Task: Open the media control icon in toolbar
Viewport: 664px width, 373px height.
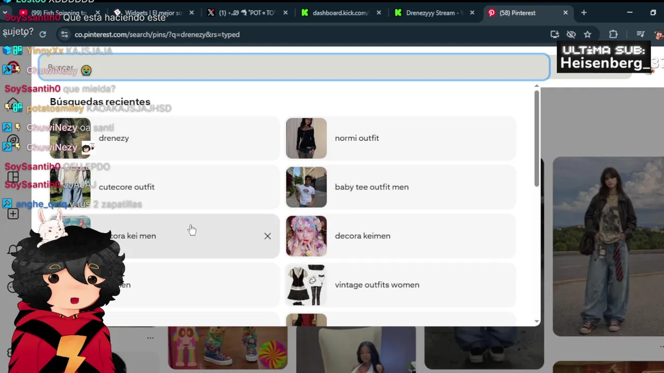Action: (x=641, y=34)
